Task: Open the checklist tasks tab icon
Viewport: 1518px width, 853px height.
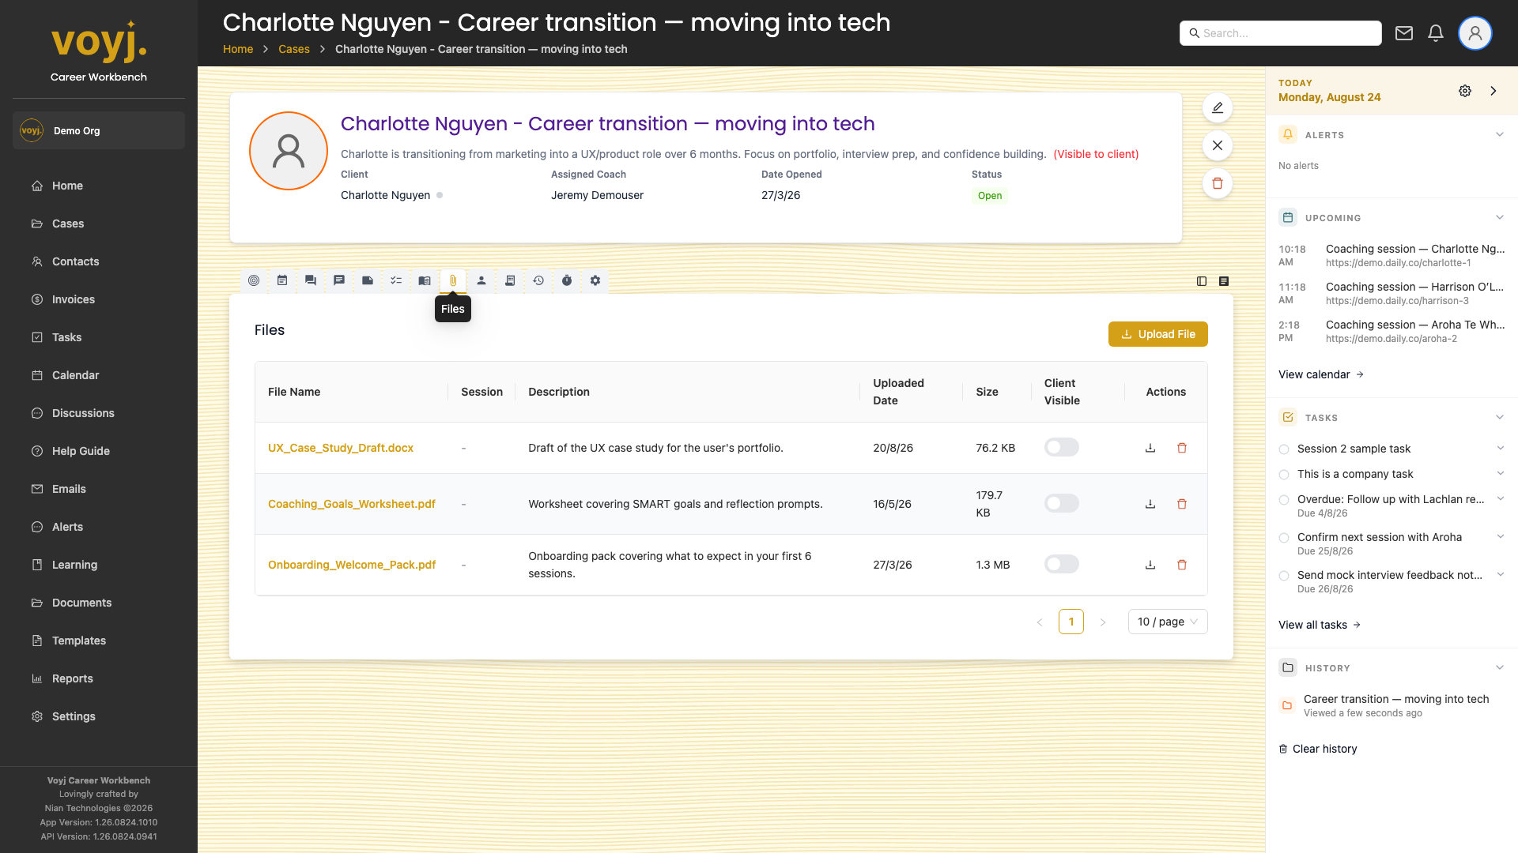Action: (396, 280)
